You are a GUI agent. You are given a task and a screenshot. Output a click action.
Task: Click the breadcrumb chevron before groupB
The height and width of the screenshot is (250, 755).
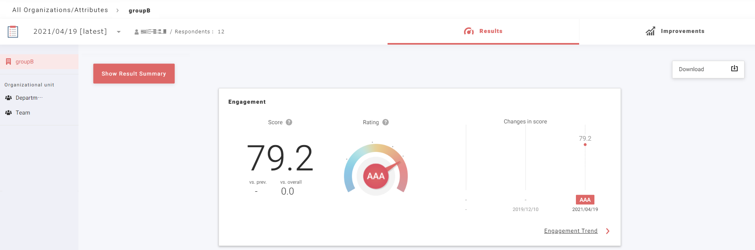point(118,10)
